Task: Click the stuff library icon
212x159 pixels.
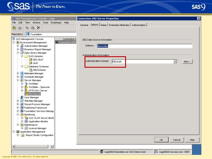Action: [x=31, y=63]
